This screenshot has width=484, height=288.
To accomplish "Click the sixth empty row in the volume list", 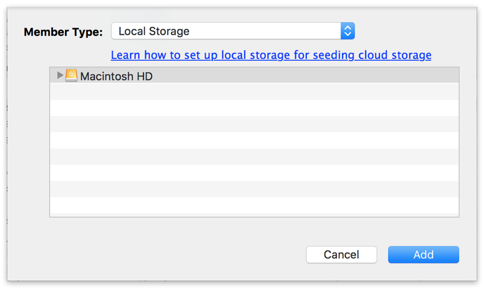I will [x=254, y=173].
